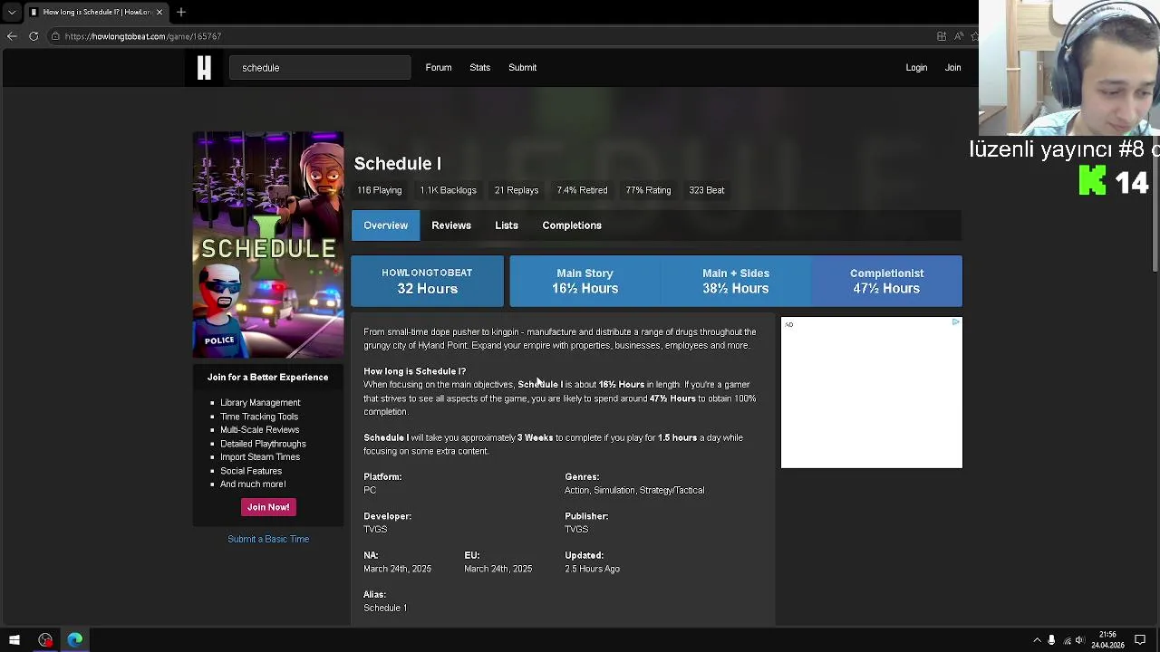The image size is (1160, 652).
Task: Open the tab search dropdown arrow
Action: click(12, 12)
